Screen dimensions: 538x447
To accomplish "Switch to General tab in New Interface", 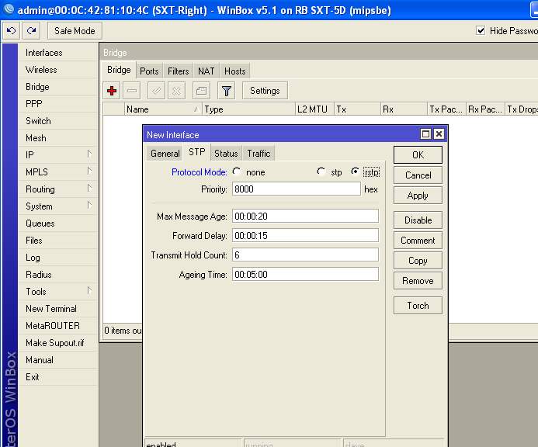I will click(x=165, y=154).
